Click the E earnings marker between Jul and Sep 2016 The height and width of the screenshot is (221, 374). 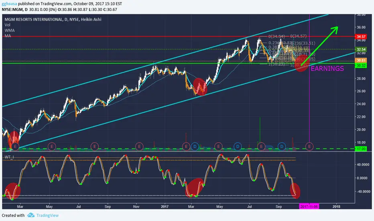click(95, 146)
